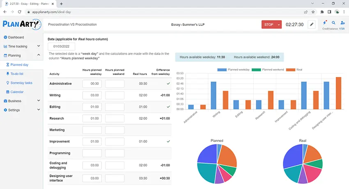Click the pencil edit icon beside the timer
This screenshot has height=189, width=349.
pyautogui.click(x=312, y=25)
